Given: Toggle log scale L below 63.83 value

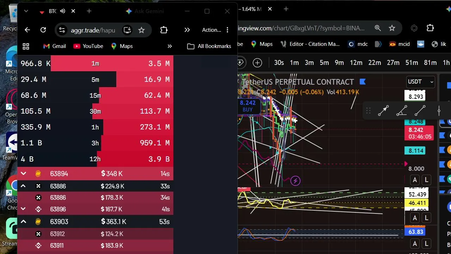Looking at the screenshot, I should [426, 244].
